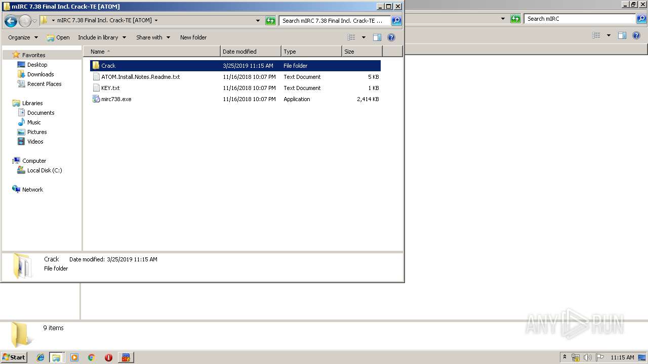648x364 pixels.
Task: Click the Crack date modified cell
Action: point(248,66)
